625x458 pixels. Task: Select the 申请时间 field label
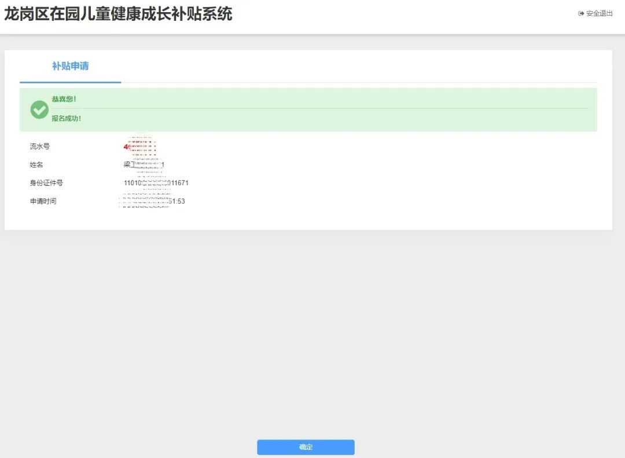(x=43, y=201)
